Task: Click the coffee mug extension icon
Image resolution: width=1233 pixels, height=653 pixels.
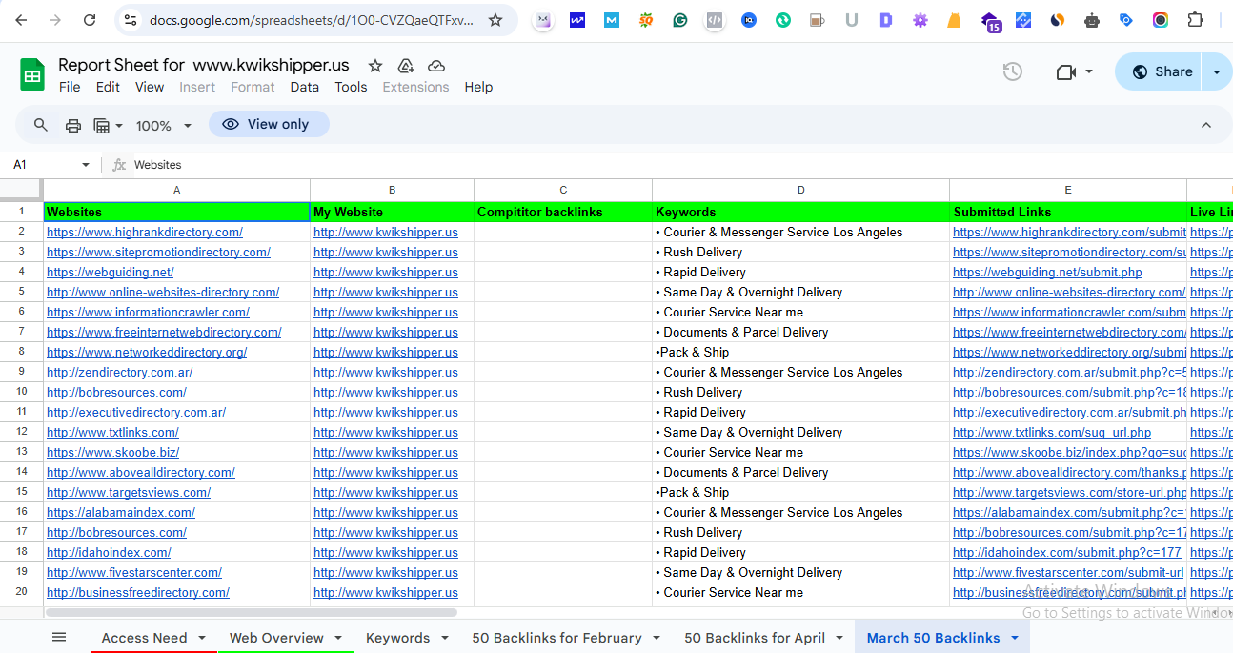Action: (x=817, y=19)
